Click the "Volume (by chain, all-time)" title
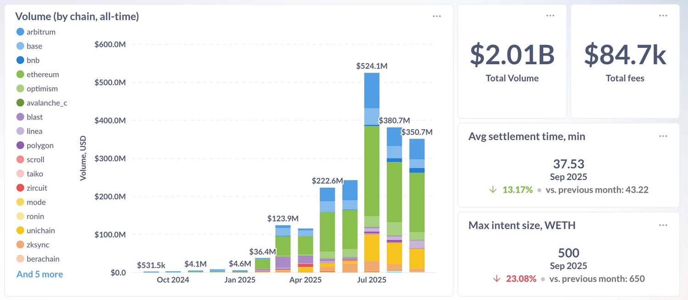 [x=77, y=17]
